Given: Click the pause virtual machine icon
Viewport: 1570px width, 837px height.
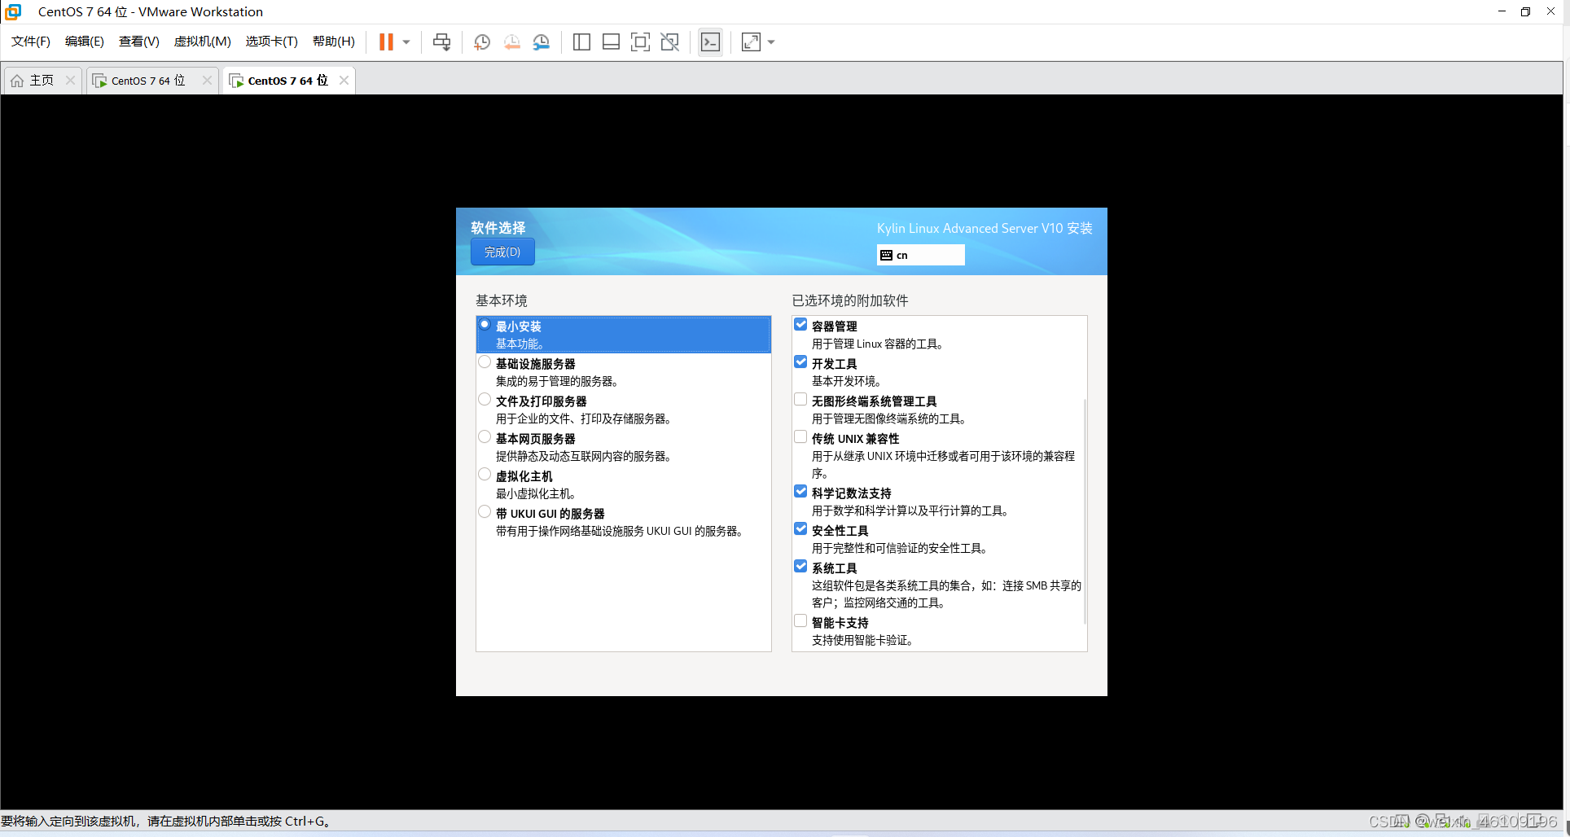Looking at the screenshot, I should coord(386,42).
